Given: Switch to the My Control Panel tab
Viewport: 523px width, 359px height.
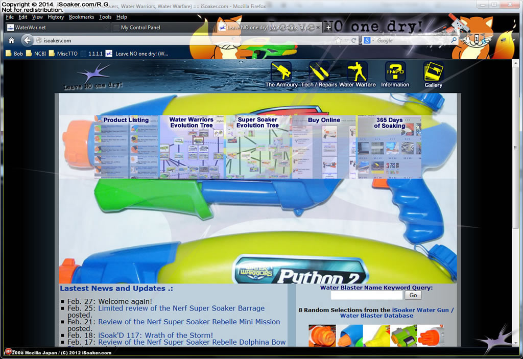Looking at the screenshot, I should 162,28.
